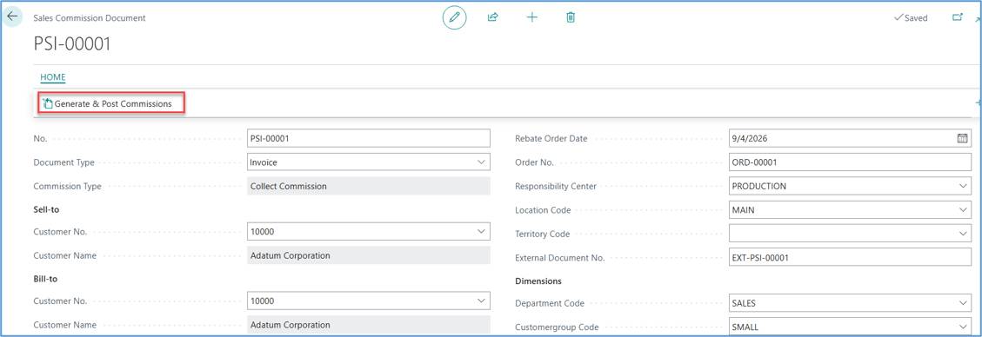Screen dimensions: 982x337
Task: Create a new document with plus icon
Action: click(531, 17)
